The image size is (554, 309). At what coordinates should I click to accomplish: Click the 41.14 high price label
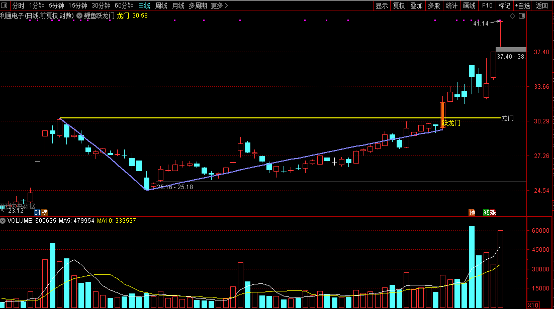[x=481, y=23]
